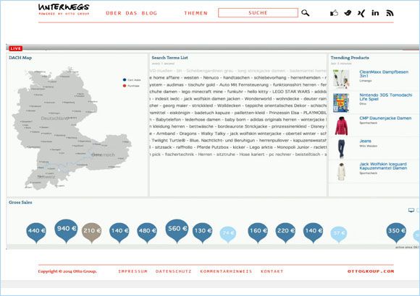Open Nintendo 3DS Tomodachi Life Spiel link
Image resolution: width=420 pixels, height=296 pixels.
[x=386, y=97]
